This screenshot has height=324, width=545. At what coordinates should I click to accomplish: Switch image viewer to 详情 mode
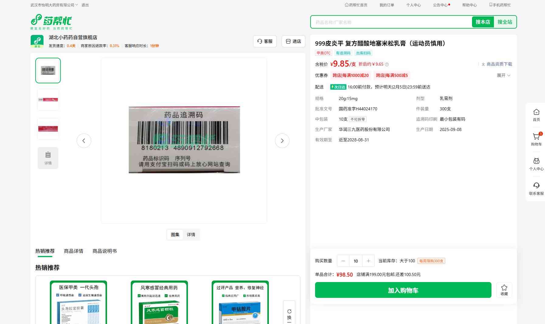tap(191, 235)
